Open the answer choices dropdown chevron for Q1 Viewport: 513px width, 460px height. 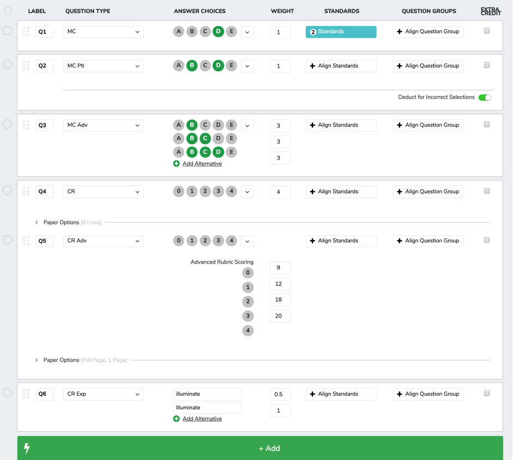click(247, 32)
